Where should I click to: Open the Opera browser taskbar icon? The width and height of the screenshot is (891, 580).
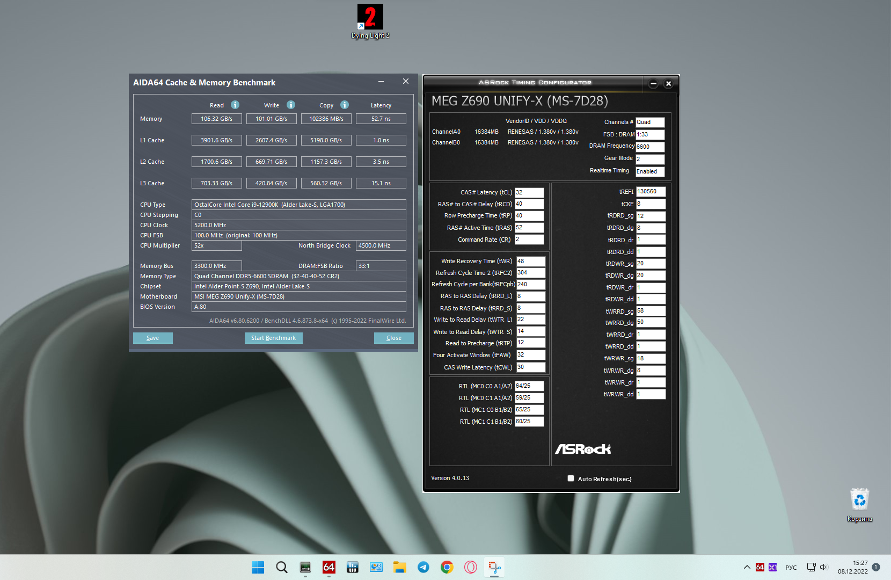click(x=471, y=567)
